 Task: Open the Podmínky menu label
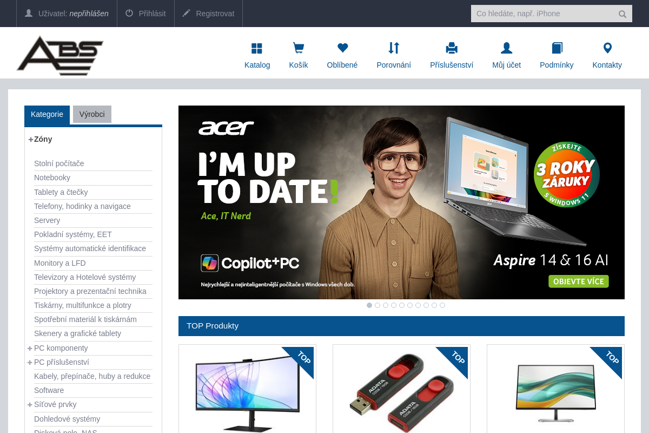pyautogui.click(x=557, y=65)
